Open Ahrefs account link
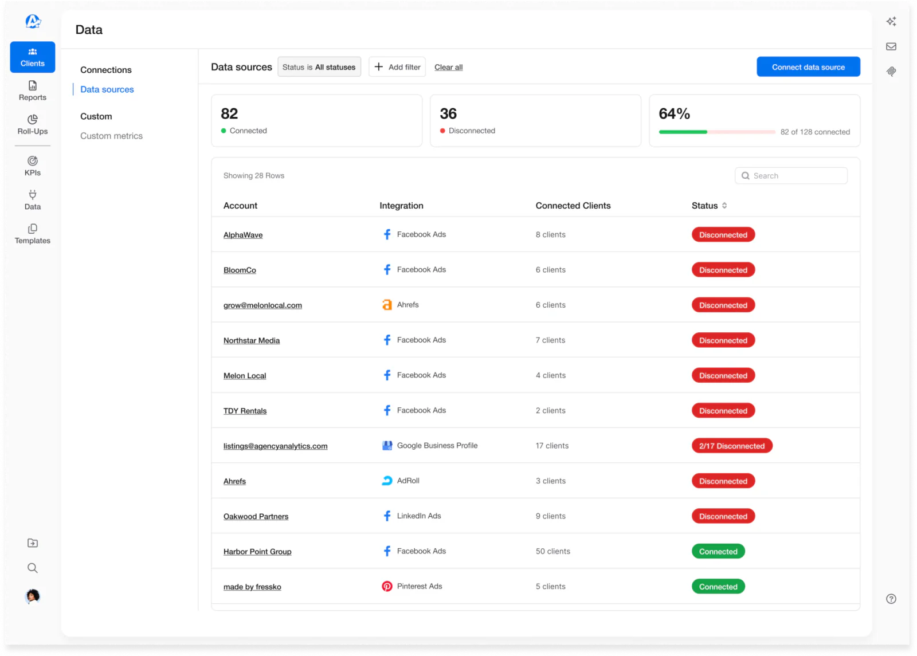The height and width of the screenshot is (656, 917). click(x=234, y=481)
